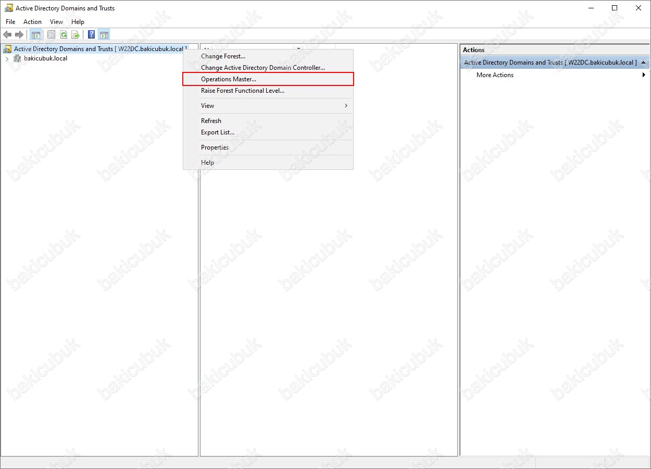651x469 pixels.
Task: Select Raise Forest Functional Level...
Action: click(268, 91)
